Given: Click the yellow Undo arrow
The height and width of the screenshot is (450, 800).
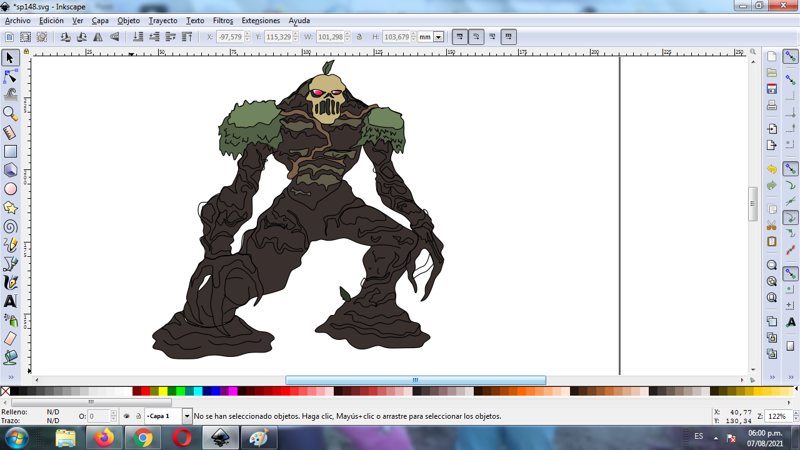Looking at the screenshot, I should click(x=772, y=169).
